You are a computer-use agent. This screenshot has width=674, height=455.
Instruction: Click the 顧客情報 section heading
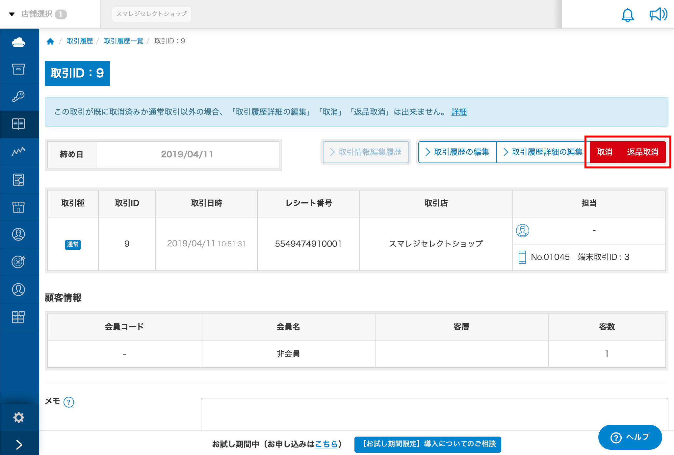(63, 298)
